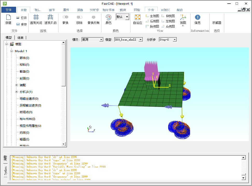This screenshot has width=252, height=186.
Task: Open the 求解器 solver options
Action: [x=217, y=23]
